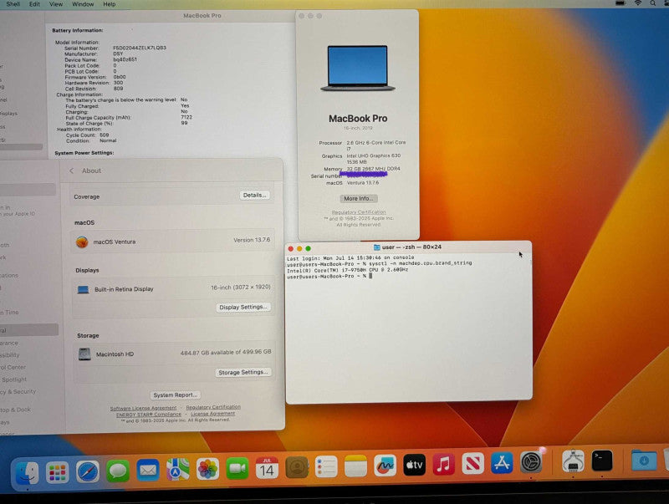The image size is (669, 504).
Task: Open Mail app in Dock
Action: coord(148,470)
